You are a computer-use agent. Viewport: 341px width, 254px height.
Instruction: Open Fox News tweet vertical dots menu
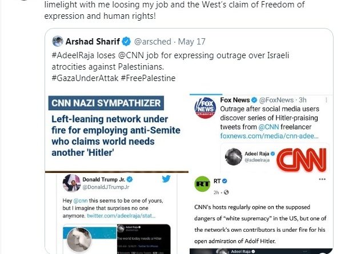click(x=326, y=100)
